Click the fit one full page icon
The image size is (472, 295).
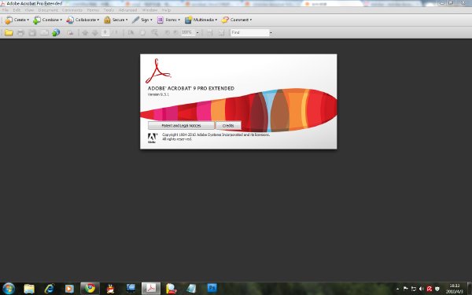(x=221, y=32)
